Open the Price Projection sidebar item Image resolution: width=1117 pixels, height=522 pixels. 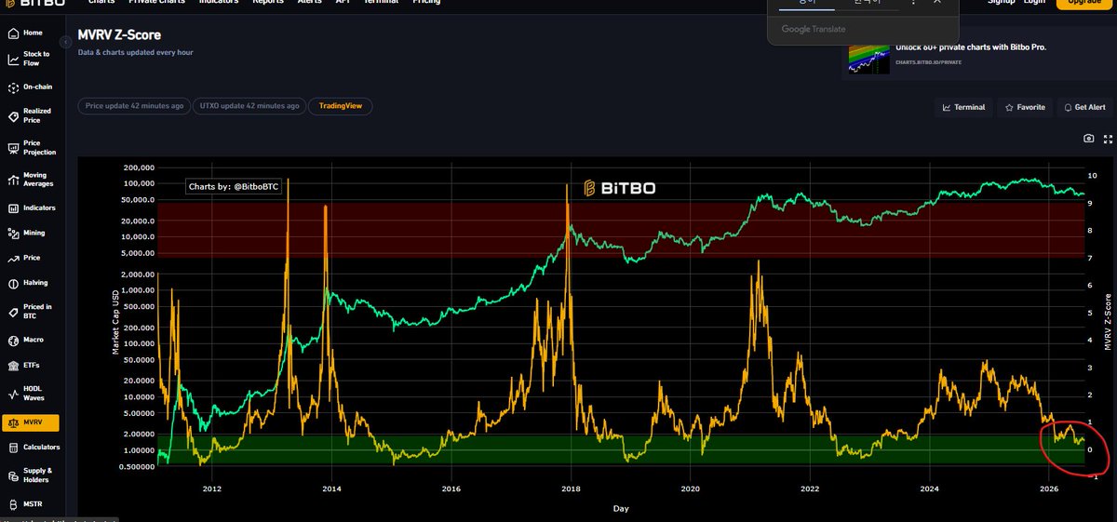[30, 148]
